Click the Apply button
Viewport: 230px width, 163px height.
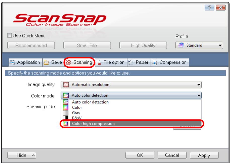point(204,155)
